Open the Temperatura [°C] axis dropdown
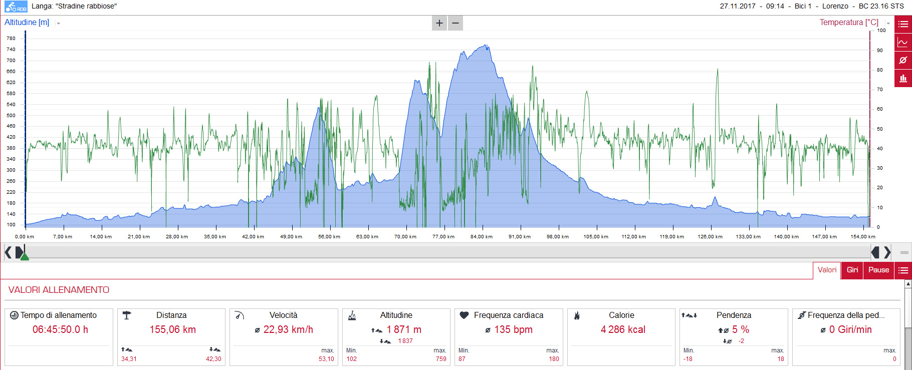The height and width of the screenshot is (370, 912). pyautogui.click(x=888, y=24)
